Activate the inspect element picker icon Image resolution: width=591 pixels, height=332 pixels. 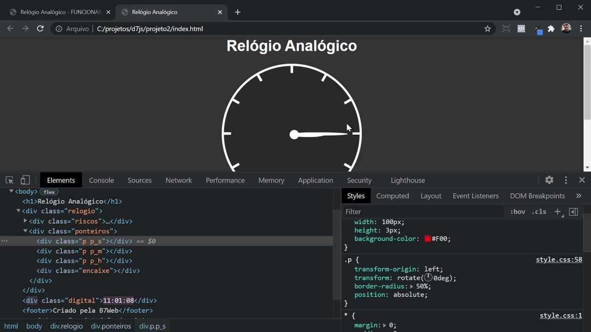coord(9,180)
